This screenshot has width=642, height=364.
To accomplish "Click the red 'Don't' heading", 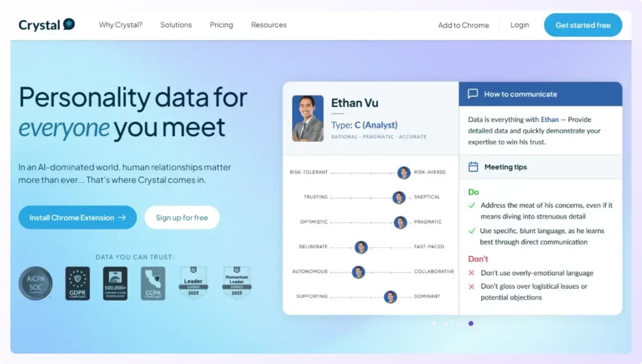I will [478, 259].
